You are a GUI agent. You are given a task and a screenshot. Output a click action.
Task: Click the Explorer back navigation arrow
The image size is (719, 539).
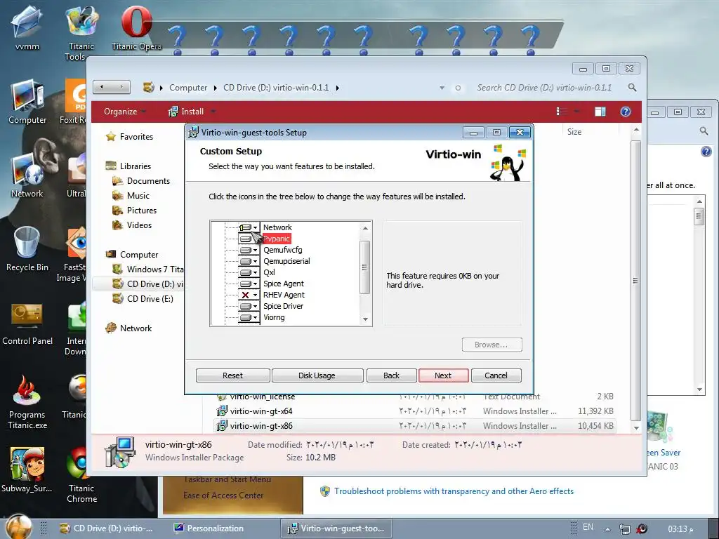[x=102, y=87]
